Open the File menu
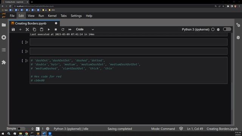 click(12, 16)
